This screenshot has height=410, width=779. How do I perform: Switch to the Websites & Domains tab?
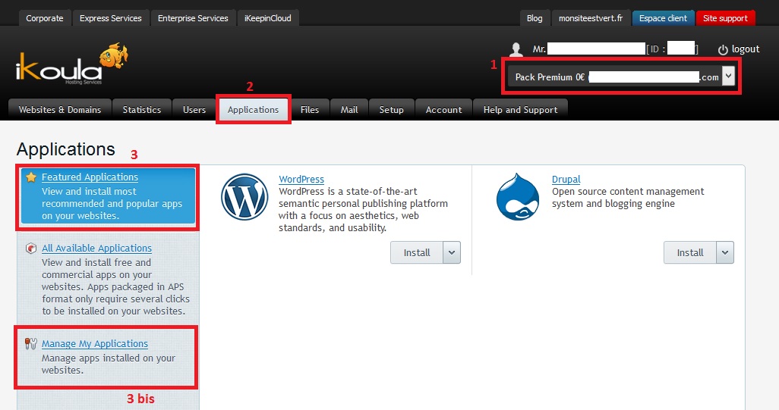[x=60, y=110]
